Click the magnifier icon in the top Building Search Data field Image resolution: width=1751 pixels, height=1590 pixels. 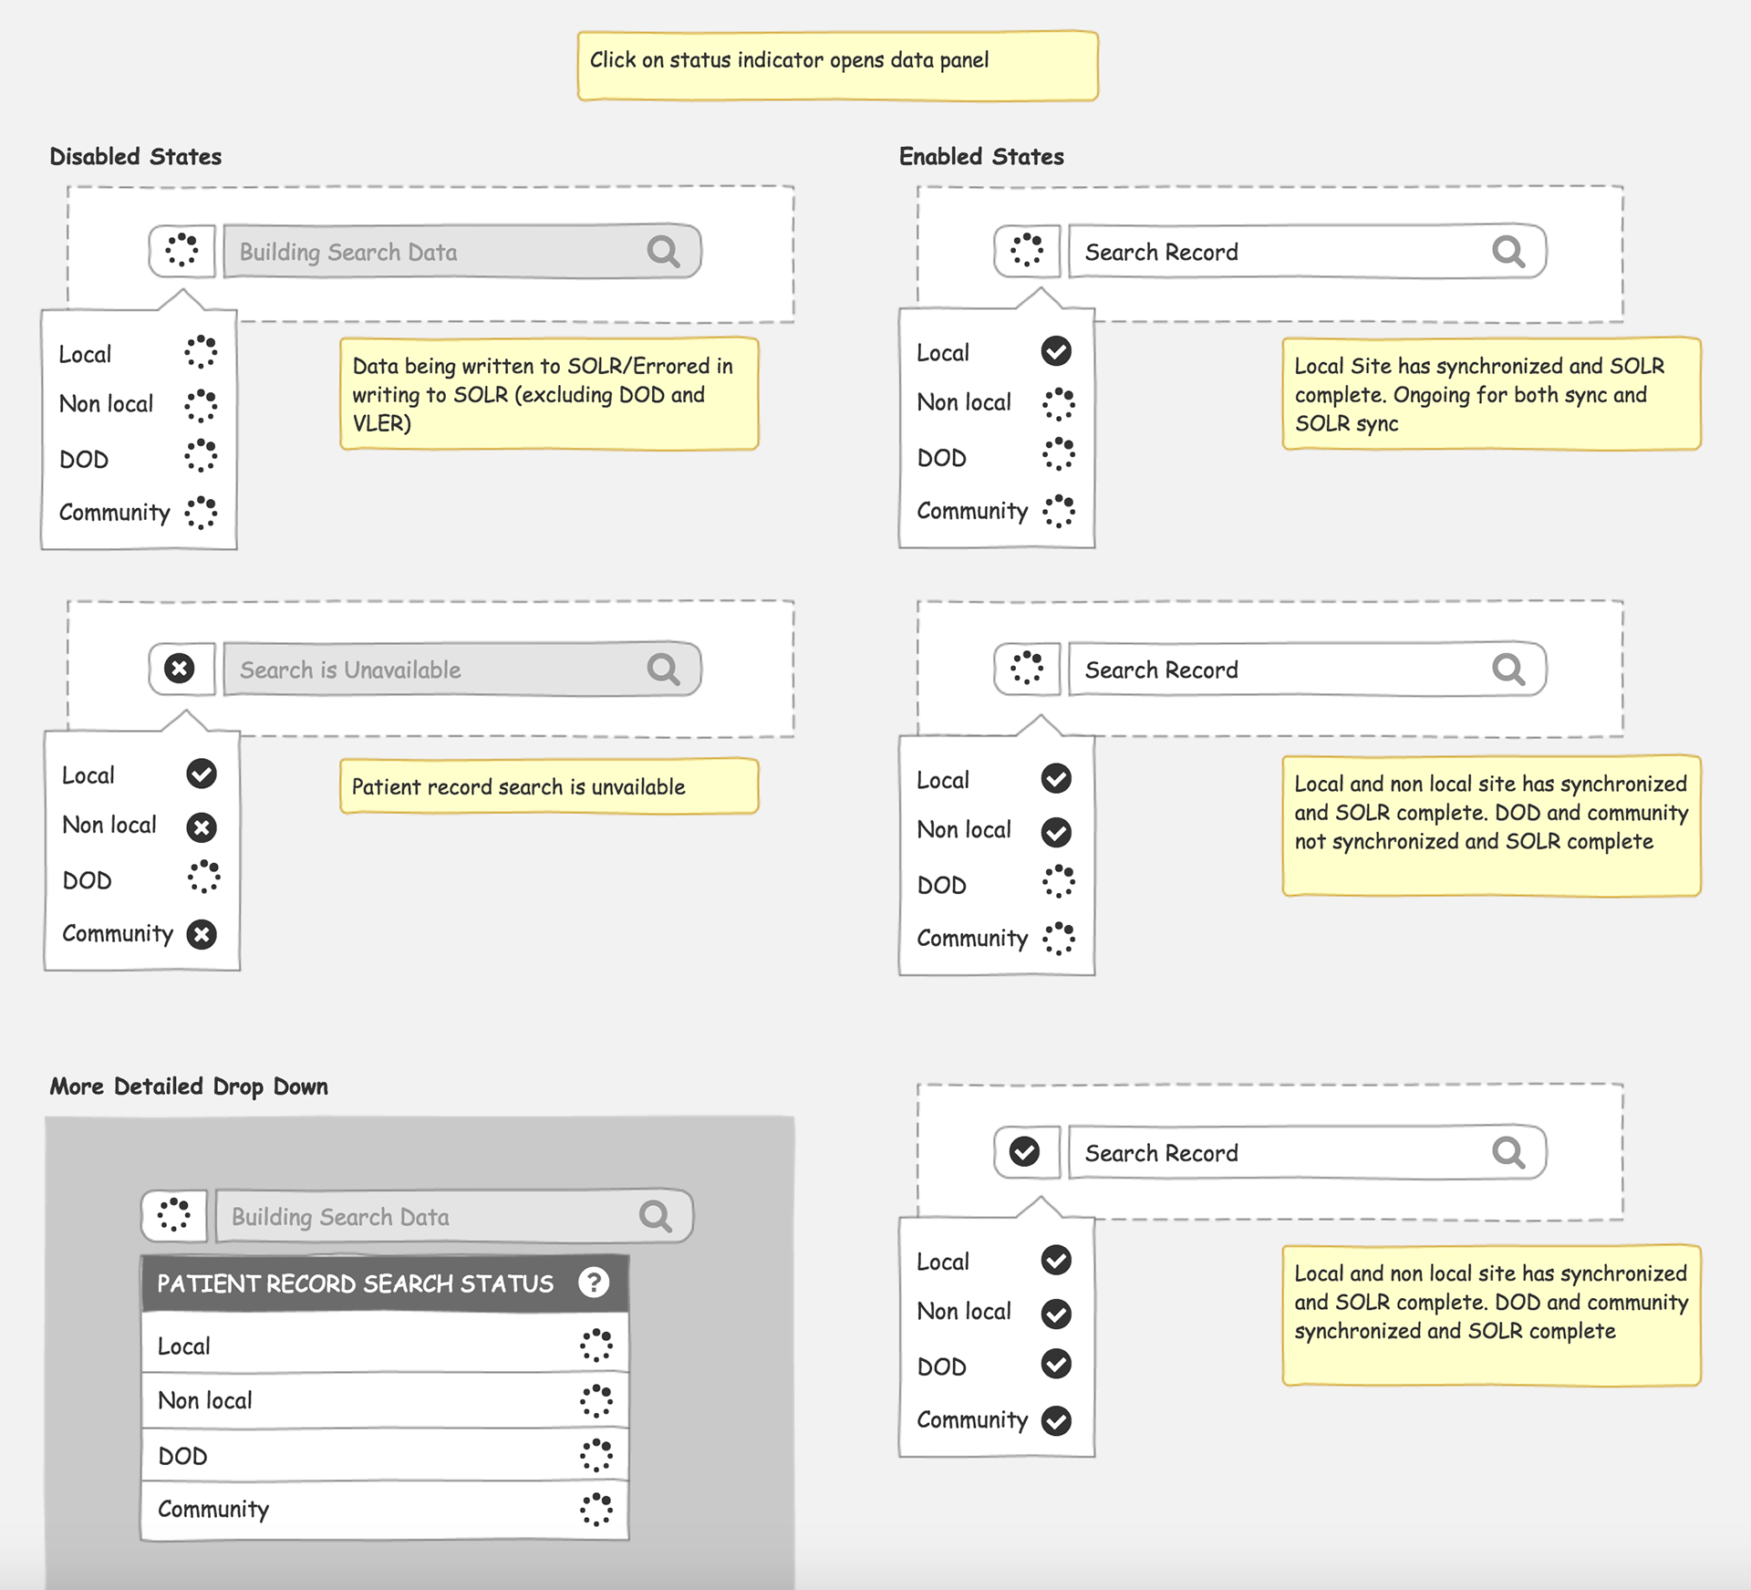tap(663, 251)
